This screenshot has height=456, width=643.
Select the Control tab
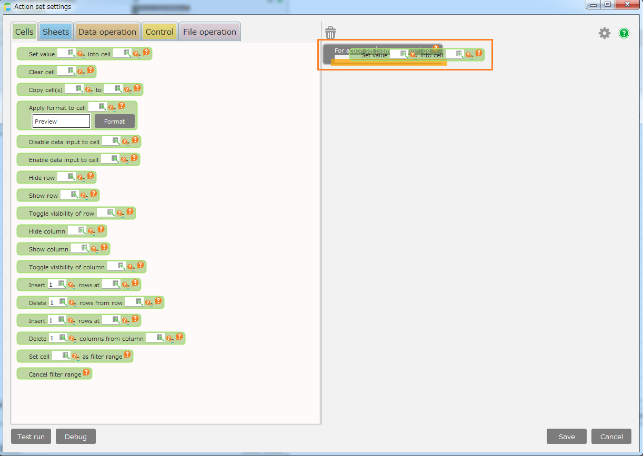pos(159,32)
